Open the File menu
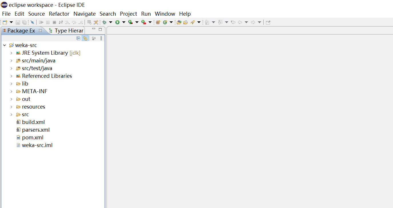Image resolution: width=393 pixels, height=208 pixels. [x=6, y=14]
